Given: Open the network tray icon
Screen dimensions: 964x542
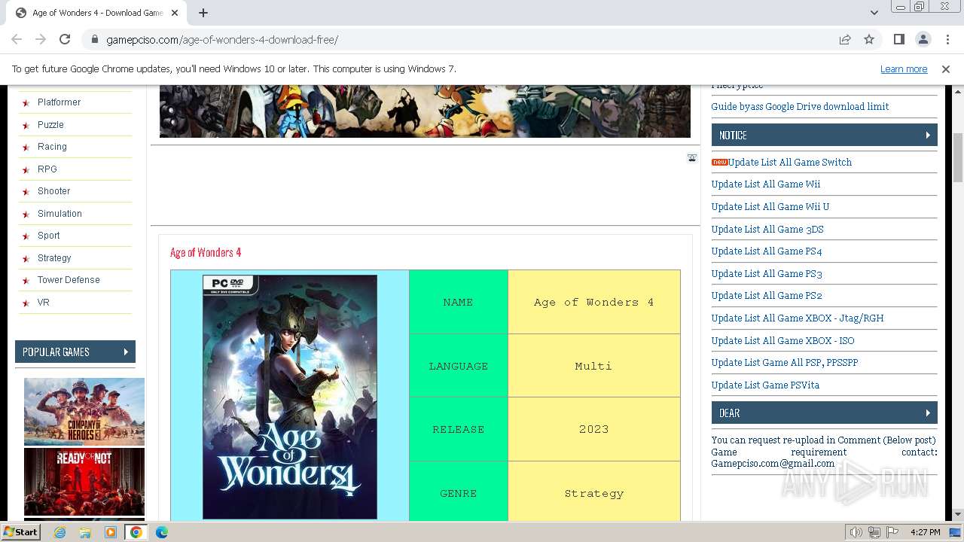Looking at the screenshot, I should [x=874, y=532].
